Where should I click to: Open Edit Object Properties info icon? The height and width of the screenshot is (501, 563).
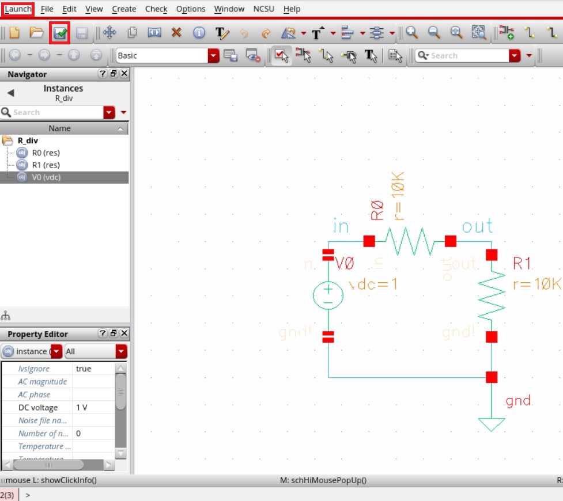[x=199, y=33]
